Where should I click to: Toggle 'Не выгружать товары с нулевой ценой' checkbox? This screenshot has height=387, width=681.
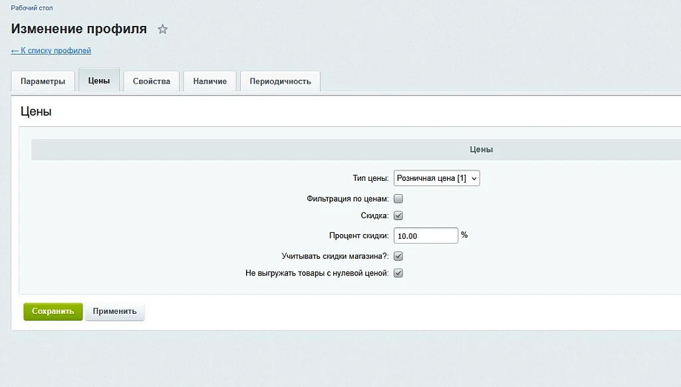pos(398,273)
